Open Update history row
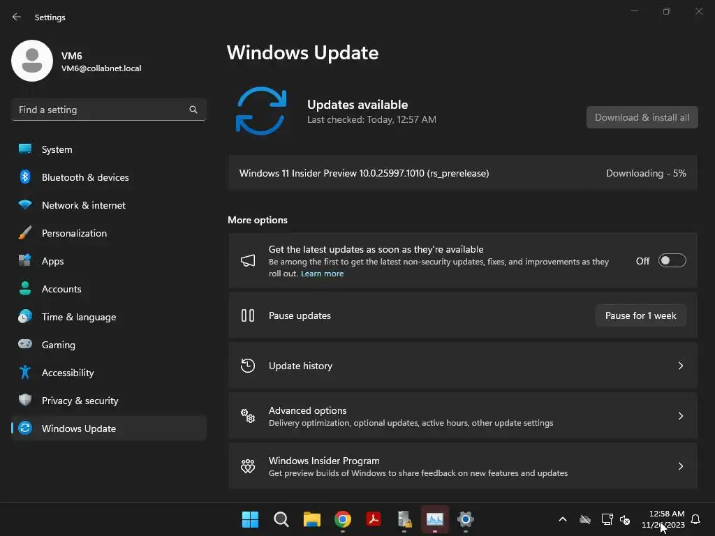This screenshot has width=715, height=536. (x=463, y=366)
